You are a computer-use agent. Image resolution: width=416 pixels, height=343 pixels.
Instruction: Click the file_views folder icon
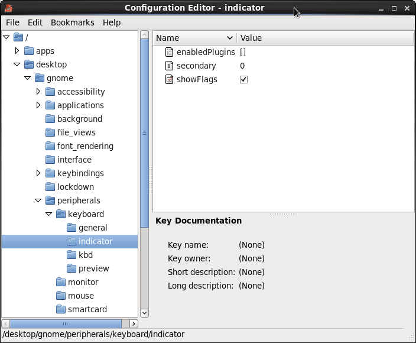coord(50,132)
